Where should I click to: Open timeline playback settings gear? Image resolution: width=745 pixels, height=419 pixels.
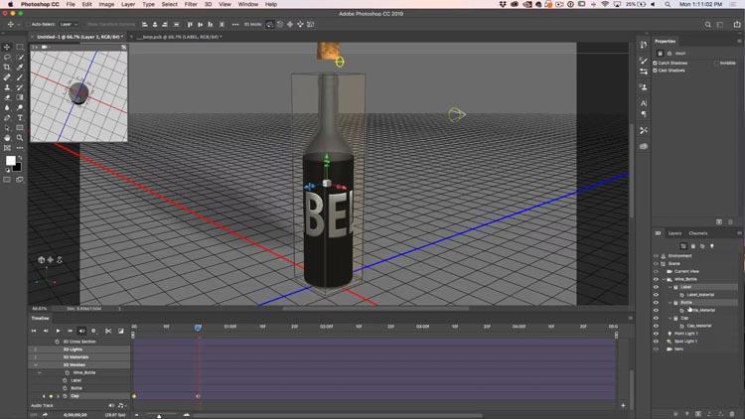(93, 331)
